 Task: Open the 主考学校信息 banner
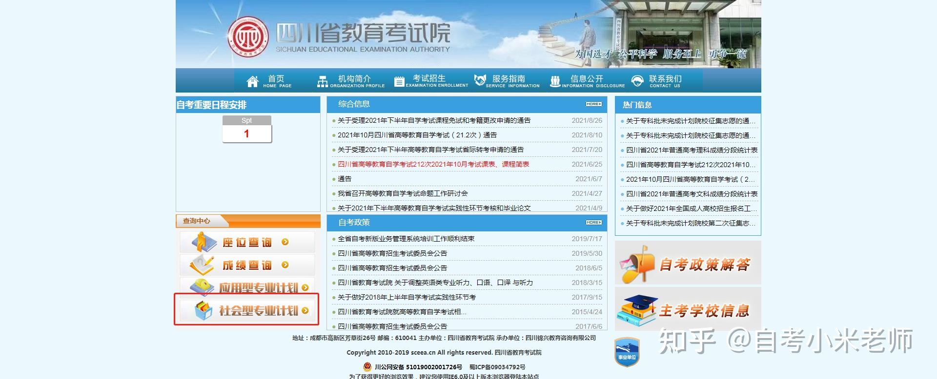(x=688, y=309)
